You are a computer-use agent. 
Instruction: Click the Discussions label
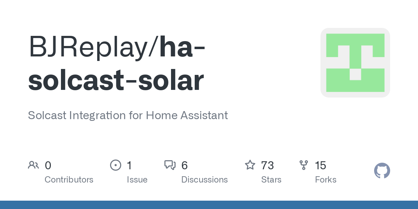[x=204, y=180]
